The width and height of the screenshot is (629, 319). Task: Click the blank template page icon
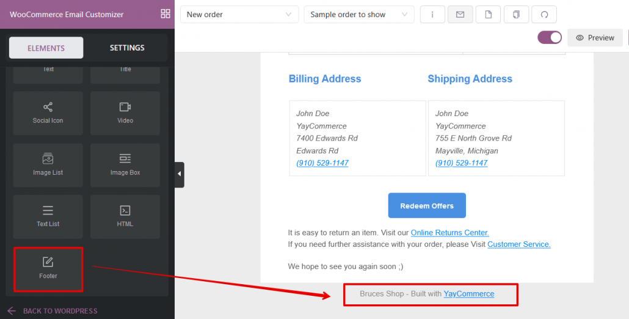(488, 15)
